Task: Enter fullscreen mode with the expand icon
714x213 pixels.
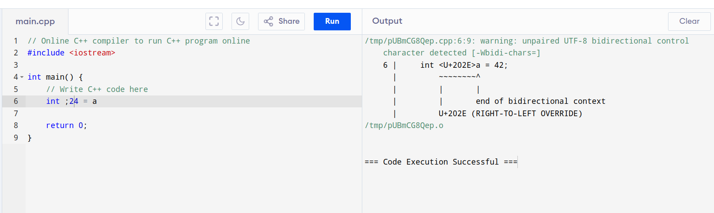Action: tap(214, 21)
